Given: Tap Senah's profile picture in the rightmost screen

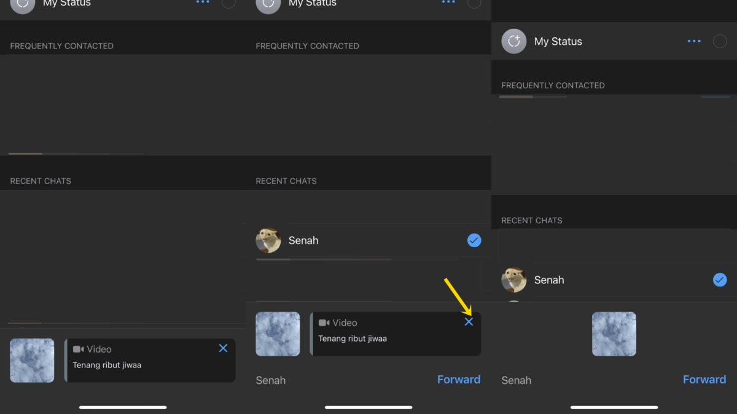Looking at the screenshot, I should 514,280.
